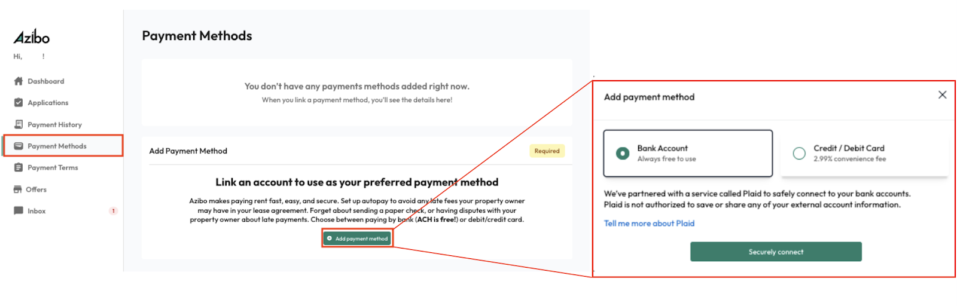This screenshot has width=957, height=306.
Task: Click the Payment Methods card icon
Action: click(19, 146)
